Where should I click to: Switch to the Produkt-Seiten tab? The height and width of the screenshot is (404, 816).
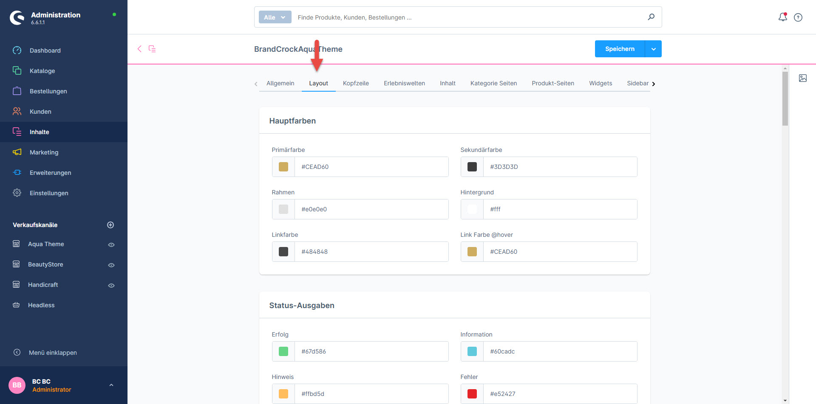point(552,83)
